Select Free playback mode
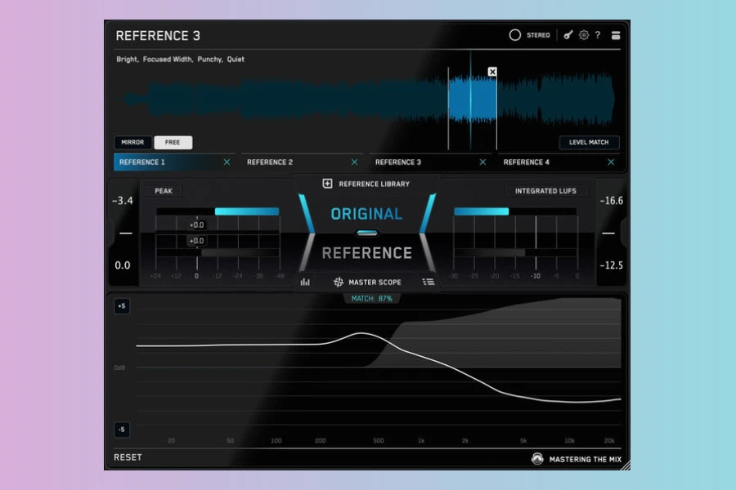The width and height of the screenshot is (736, 490). click(x=173, y=142)
